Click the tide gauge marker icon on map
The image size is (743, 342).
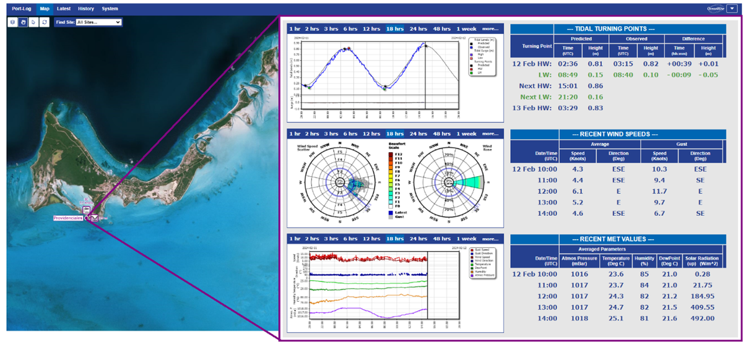coord(95,218)
